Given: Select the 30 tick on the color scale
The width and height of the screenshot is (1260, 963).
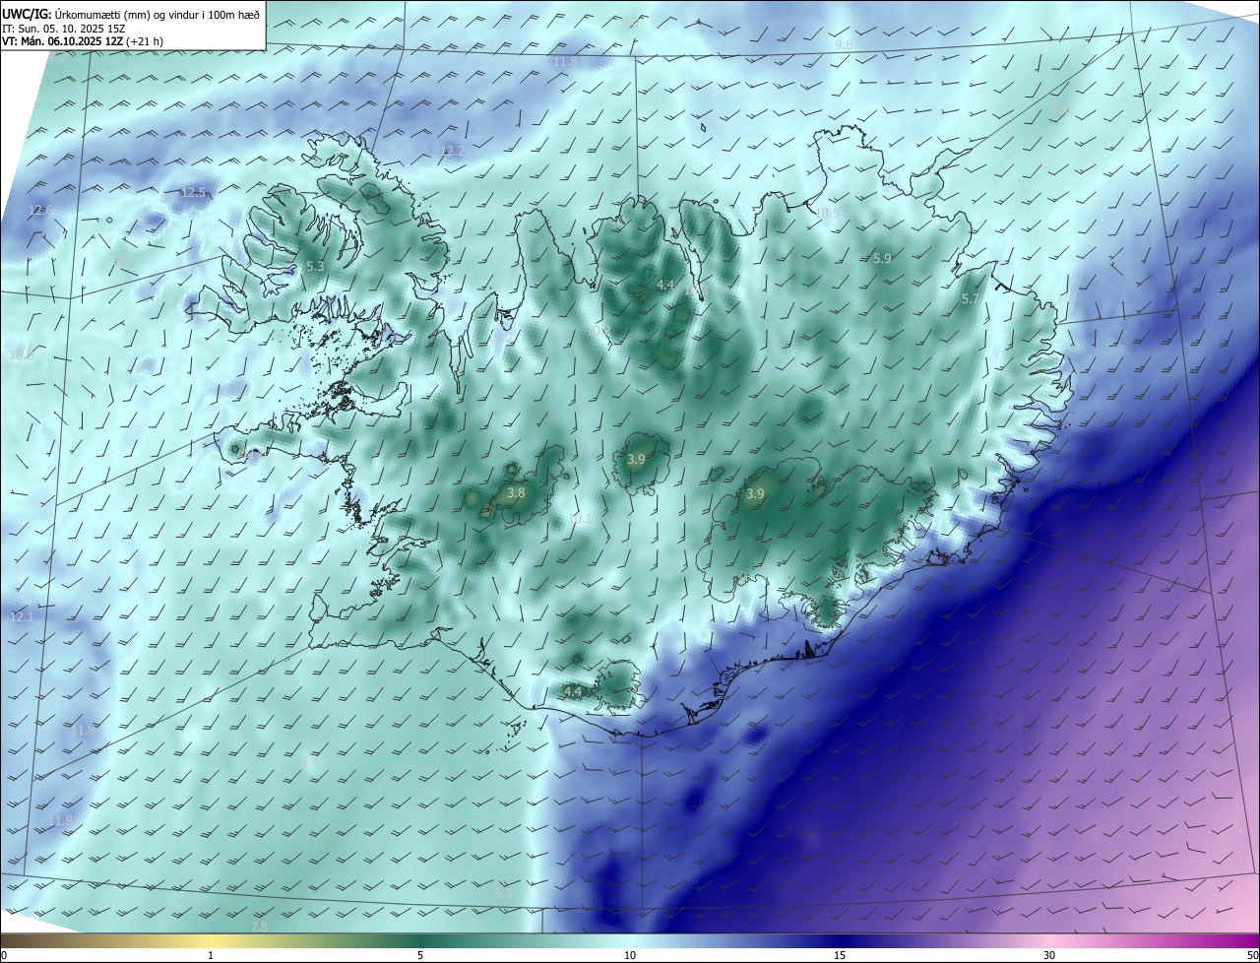Looking at the screenshot, I should (x=1049, y=955).
